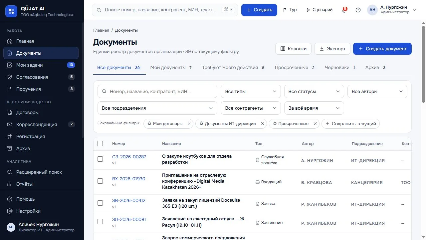Switch to the 'Мои документы' tab
426x240 pixels.
[171, 68]
